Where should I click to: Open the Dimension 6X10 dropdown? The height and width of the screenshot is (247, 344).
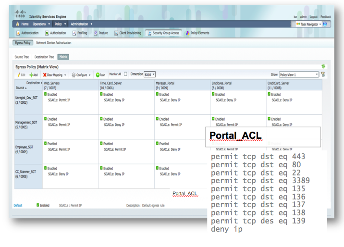(x=150, y=74)
